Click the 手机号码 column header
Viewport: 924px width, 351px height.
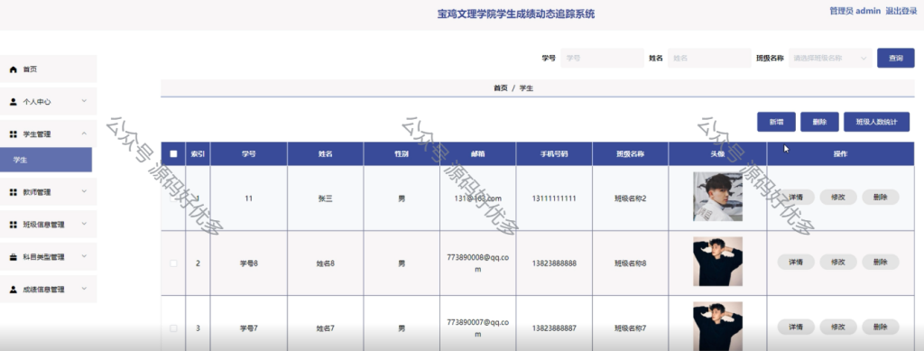click(x=554, y=154)
